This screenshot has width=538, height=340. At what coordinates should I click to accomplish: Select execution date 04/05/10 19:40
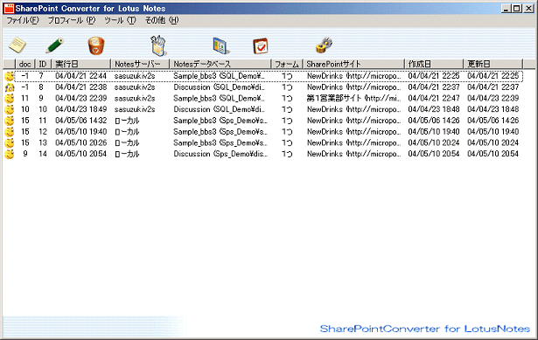[81, 132]
